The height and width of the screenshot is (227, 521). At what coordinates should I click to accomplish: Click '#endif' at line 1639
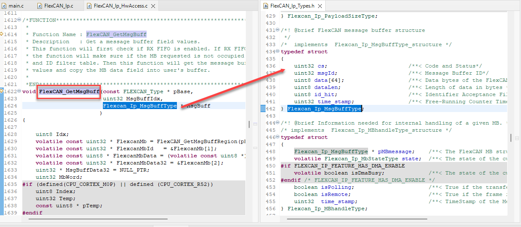tap(32, 213)
